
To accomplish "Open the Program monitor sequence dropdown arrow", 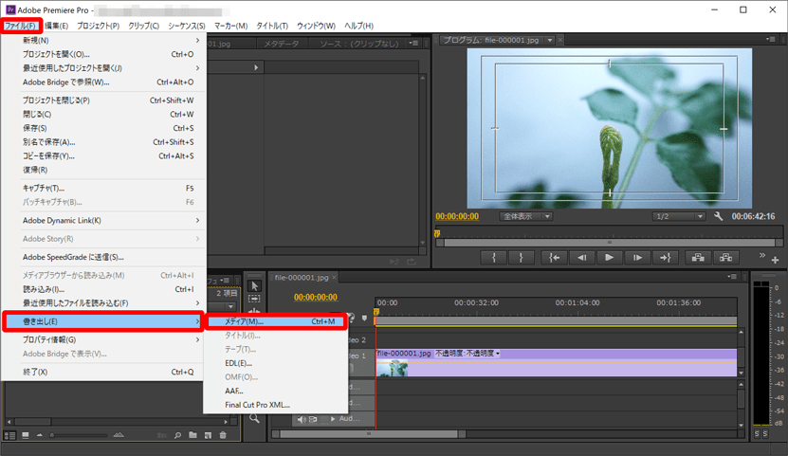I will tap(550, 40).
